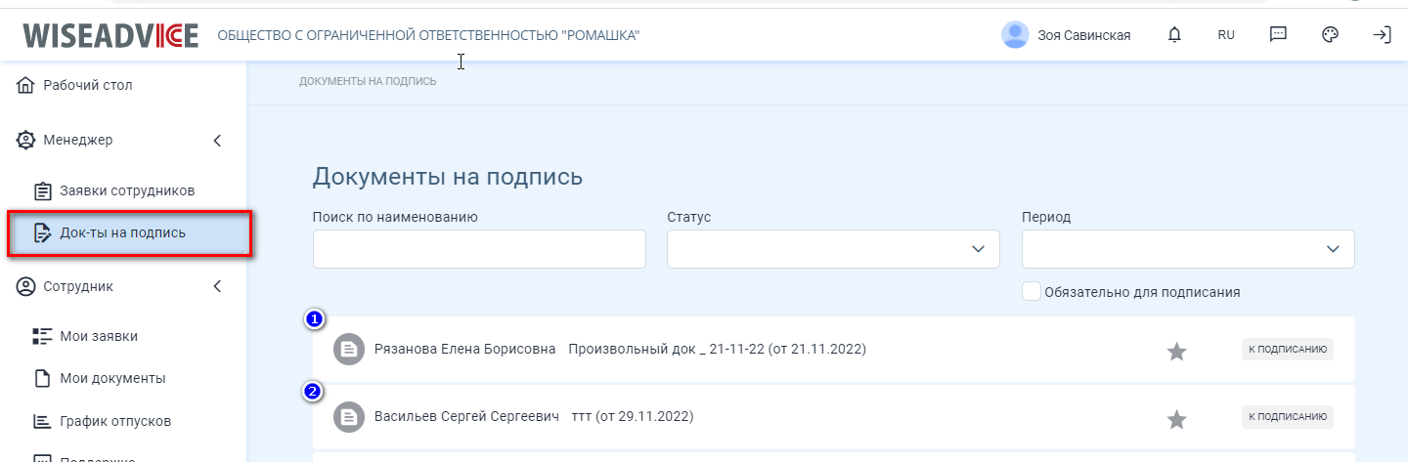Collapse the Сотрудник menu section
The height and width of the screenshot is (462, 1408).
pos(217,287)
